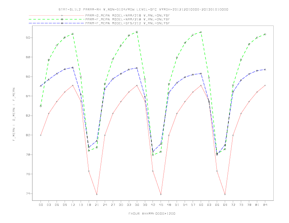The width and height of the screenshot is (289, 223).
Task: Click x-axis forecast hour label 00
Action: (x=41, y=205)
